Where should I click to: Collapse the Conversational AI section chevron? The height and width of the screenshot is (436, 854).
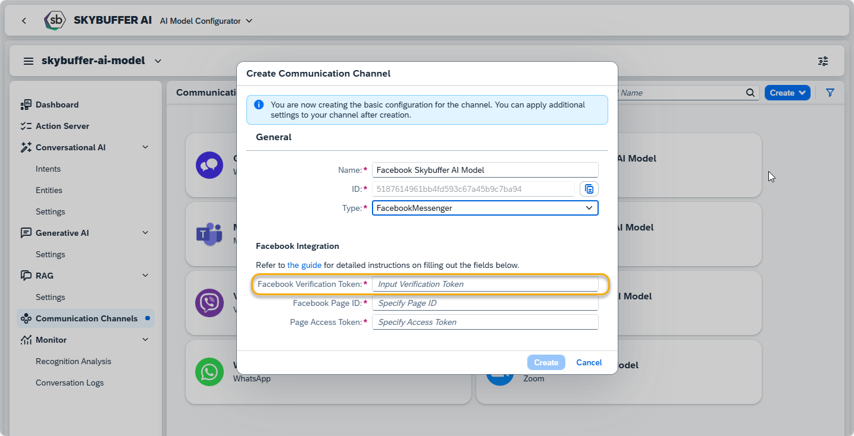pyautogui.click(x=145, y=147)
